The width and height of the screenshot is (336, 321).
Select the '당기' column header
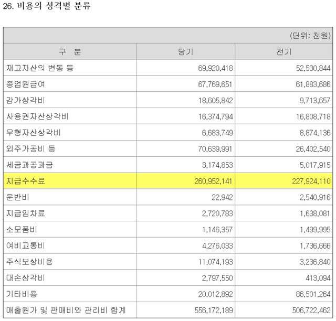186,52
